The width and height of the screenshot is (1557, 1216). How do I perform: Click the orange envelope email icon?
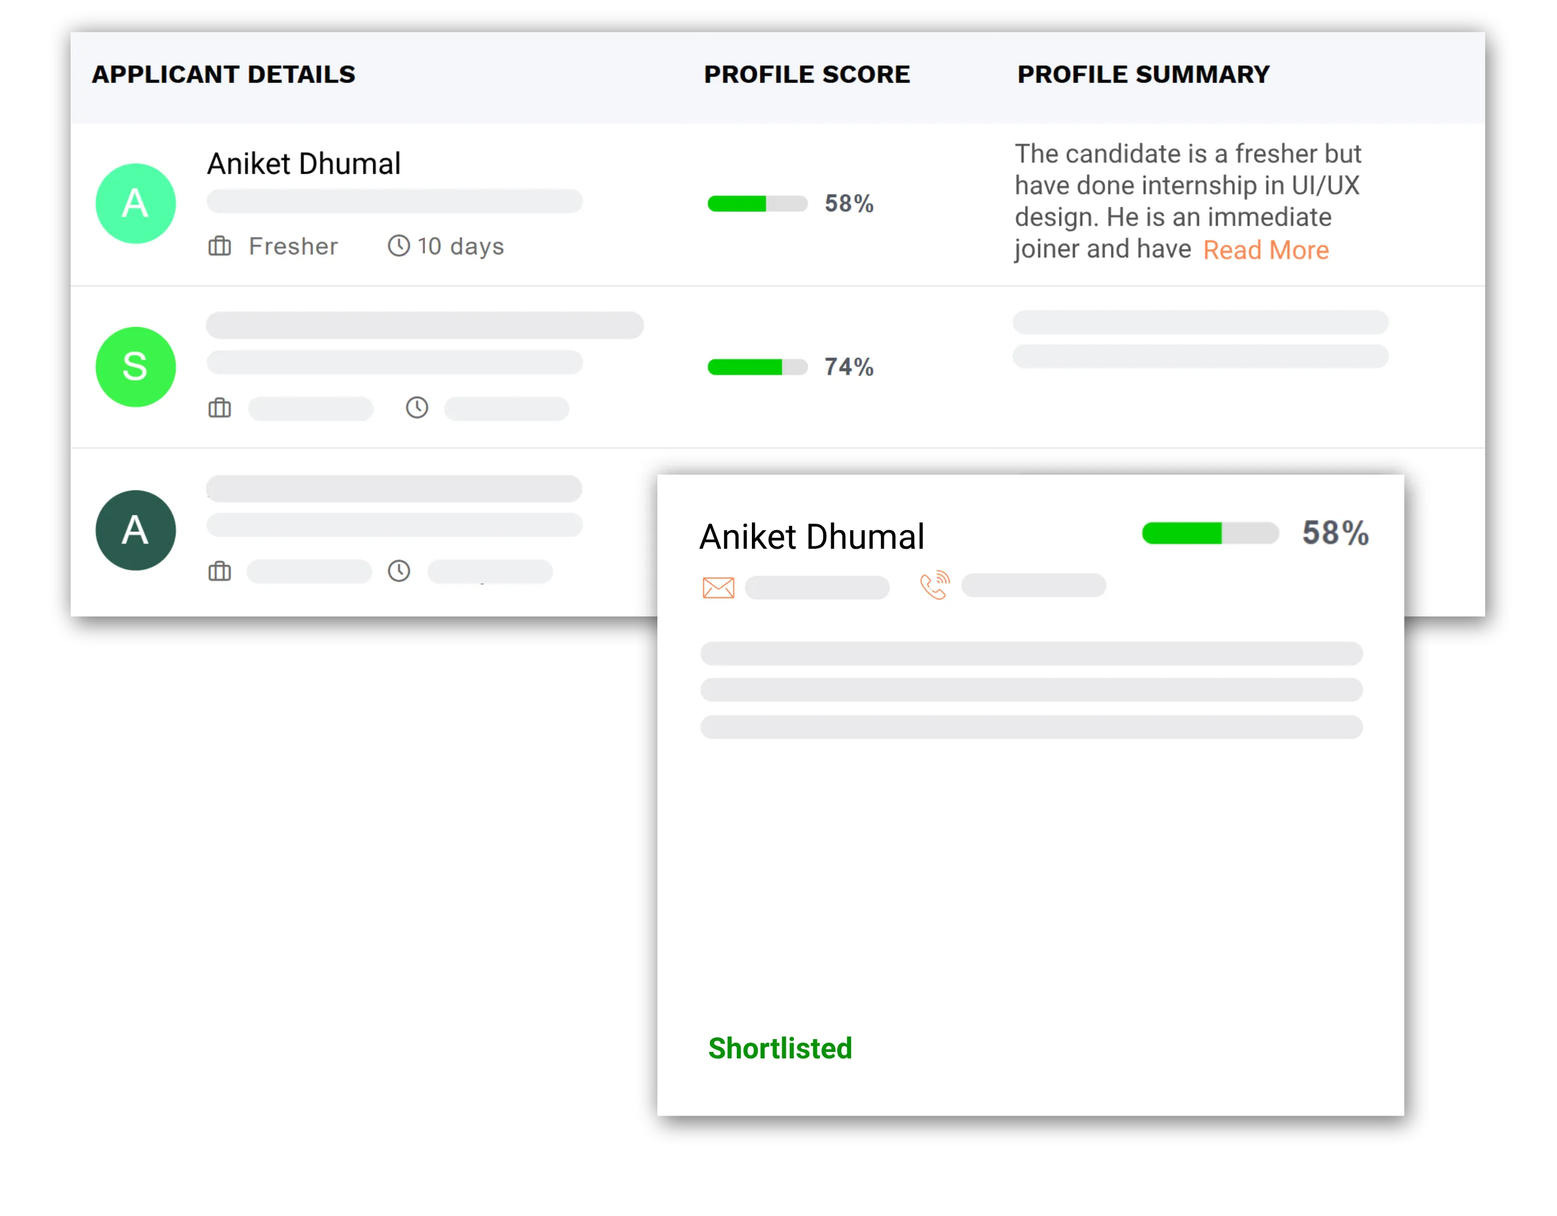[718, 587]
